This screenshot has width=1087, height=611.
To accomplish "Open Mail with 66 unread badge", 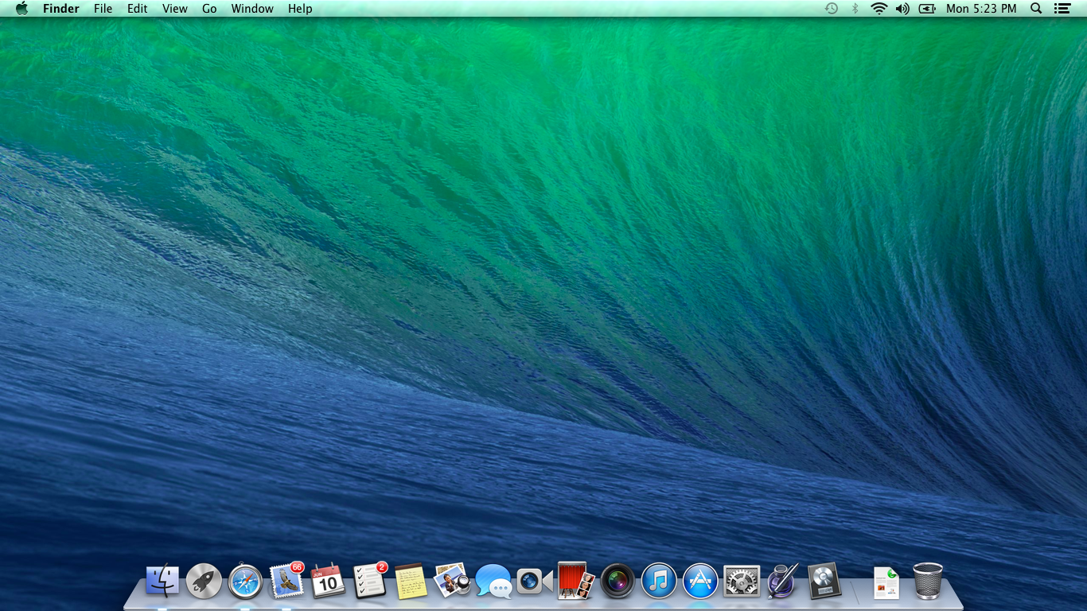I will coord(287,580).
